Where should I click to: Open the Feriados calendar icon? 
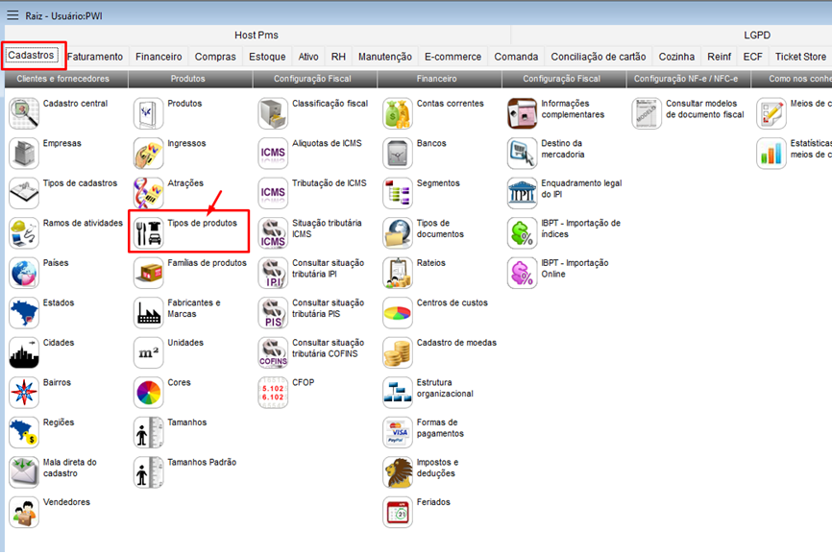pyautogui.click(x=398, y=513)
